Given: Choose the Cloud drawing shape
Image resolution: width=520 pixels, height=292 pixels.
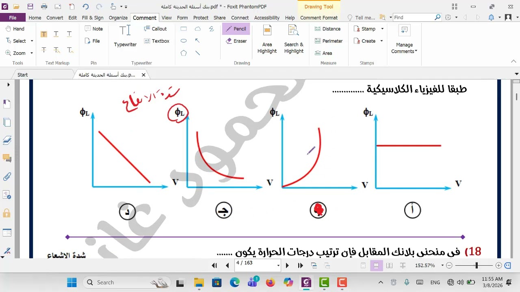Looking at the screenshot, I should pyautogui.click(x=197, y=29).
